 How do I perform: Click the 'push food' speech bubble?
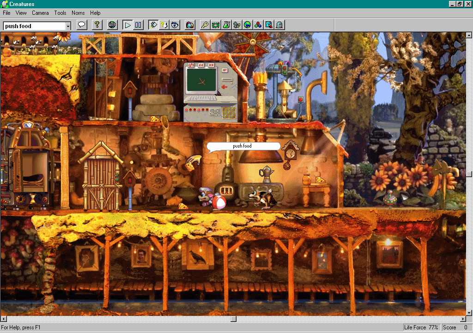pos(243,147)
